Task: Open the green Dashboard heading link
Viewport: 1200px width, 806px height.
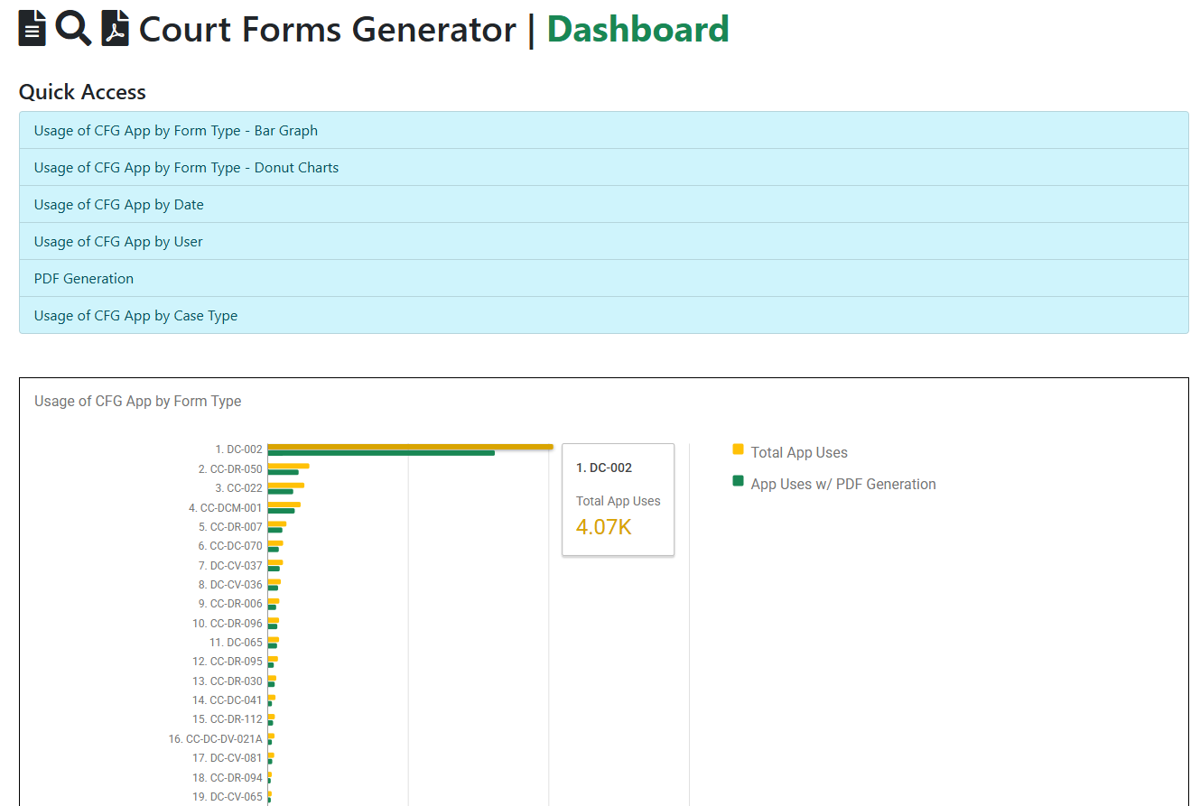Action: tap(637, 30)
